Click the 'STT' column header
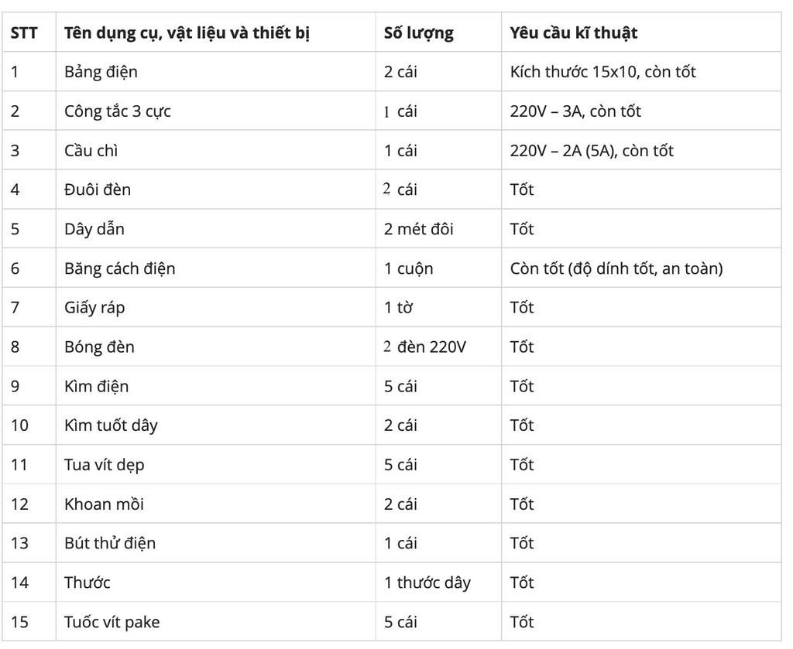793x649 pixels. 24,33
